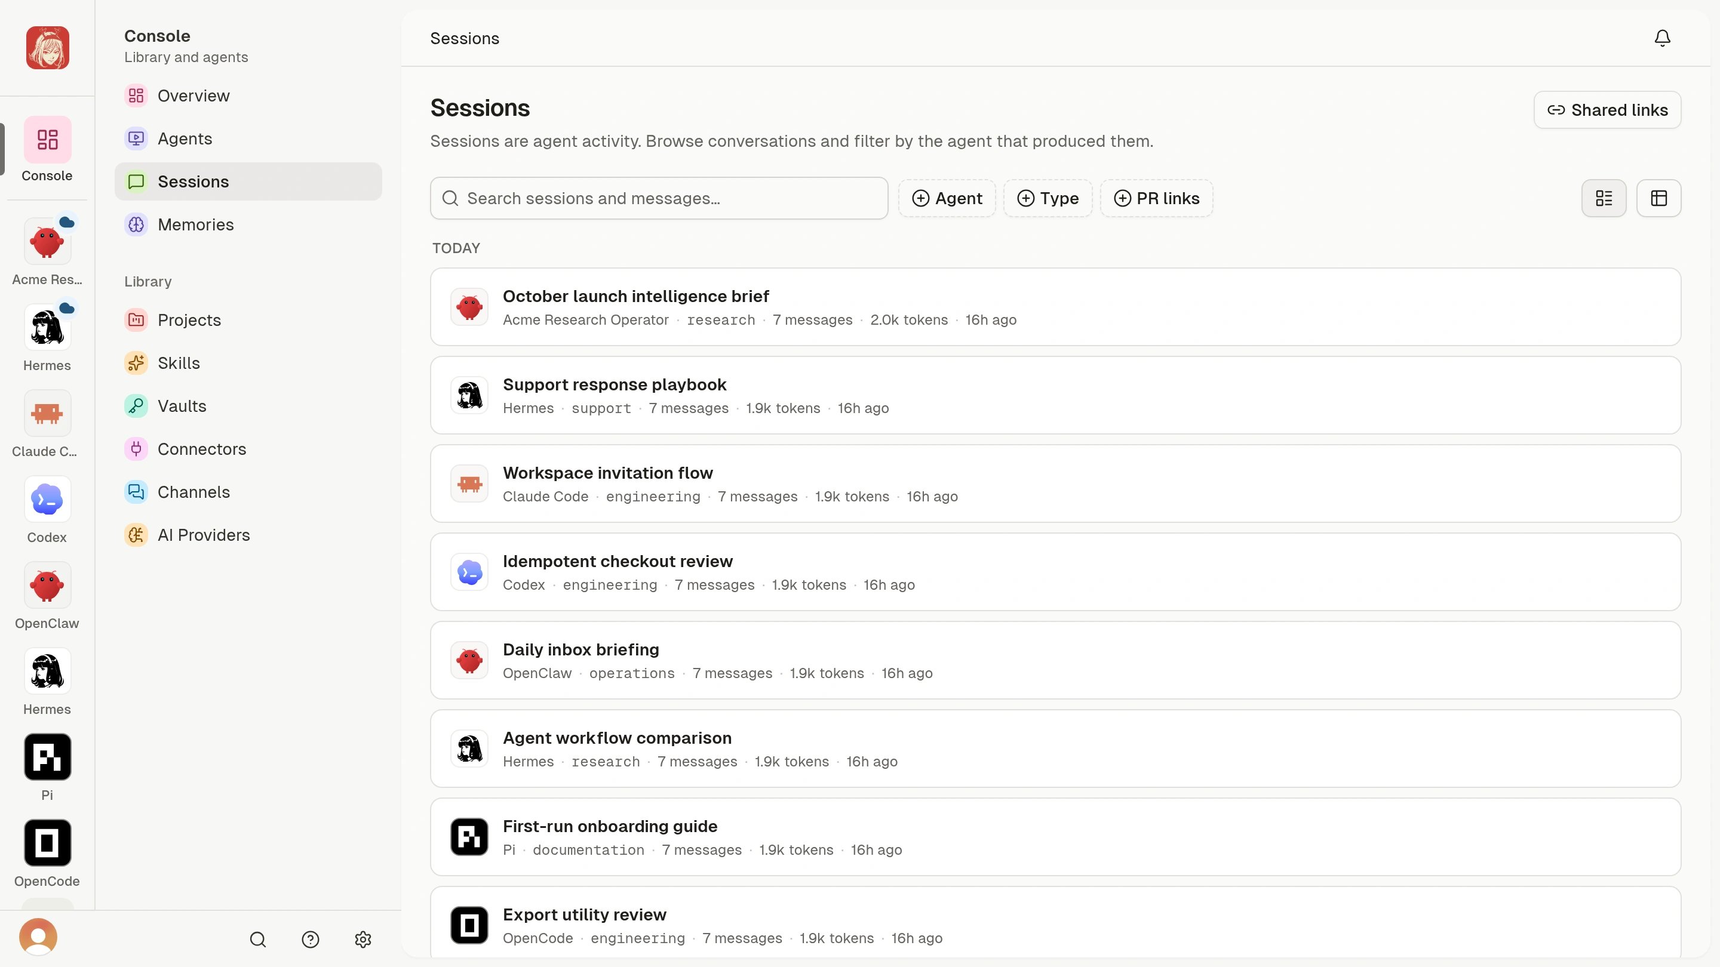Viewport: 1720px width, 967px height.
Task: Click the Shared links button
Action: (x=1607, y=110)
